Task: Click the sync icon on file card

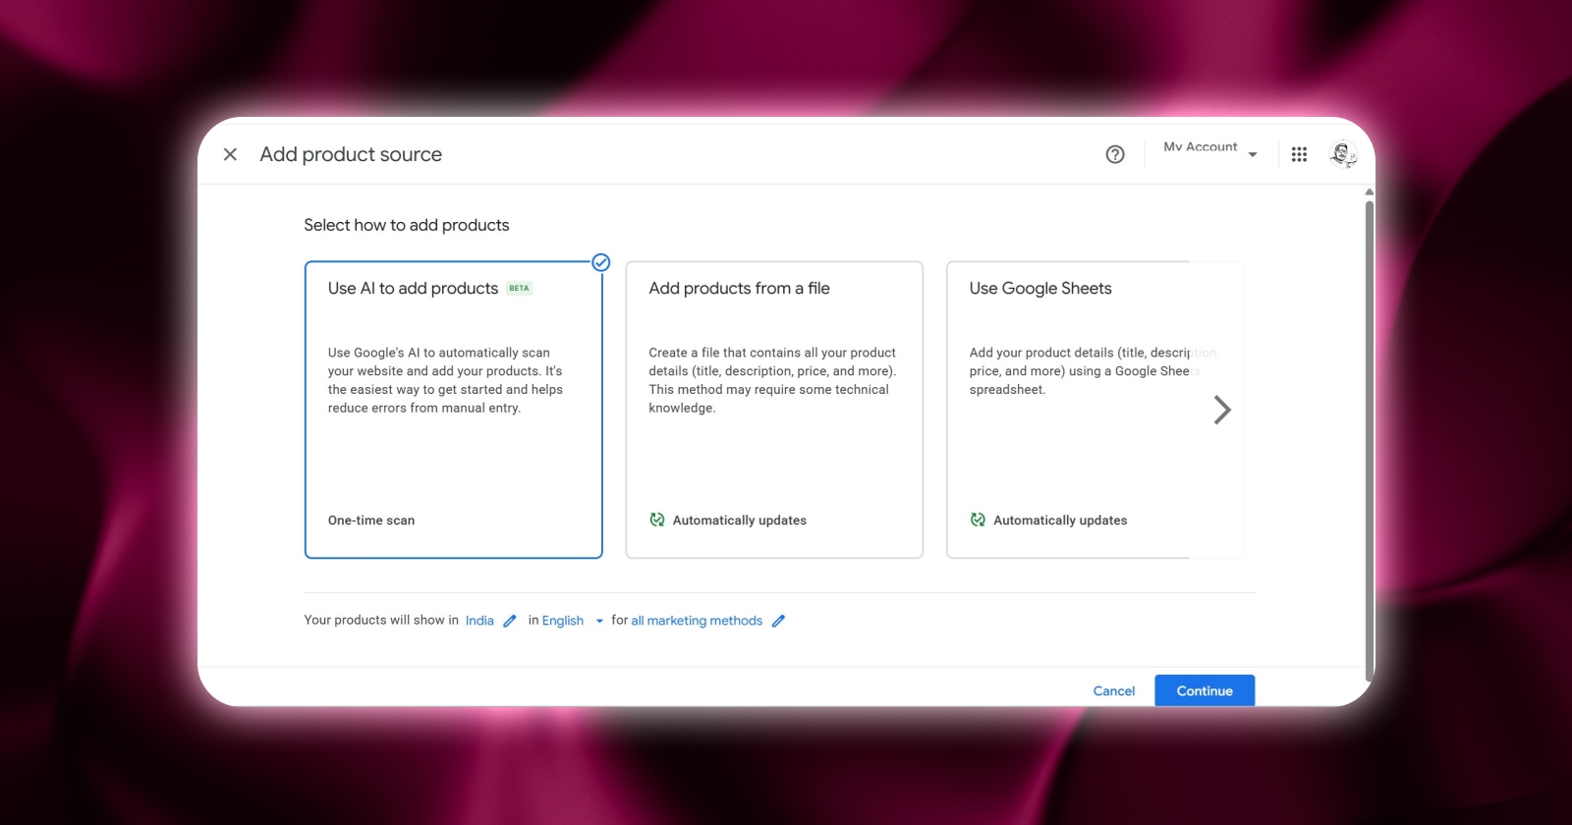Action: click(657, 520)
